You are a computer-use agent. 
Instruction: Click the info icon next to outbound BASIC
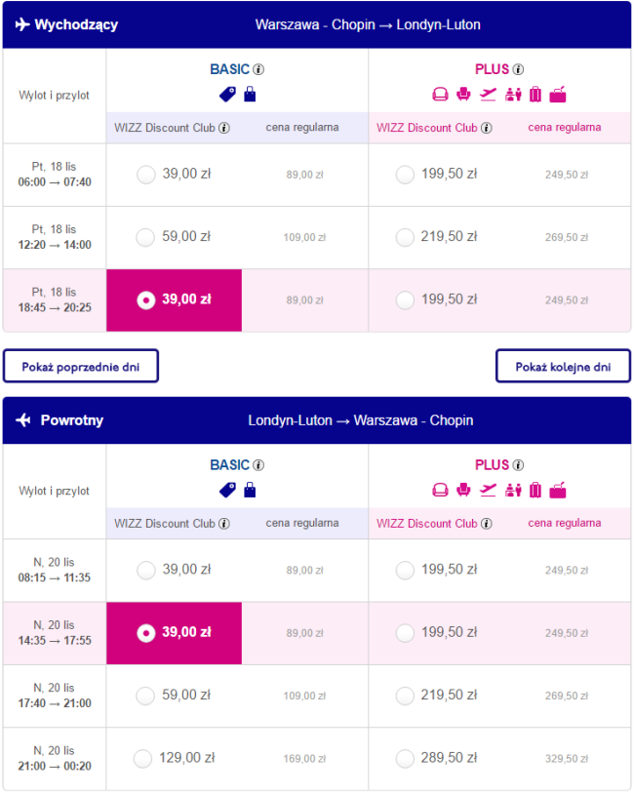[x=259, y=69]
